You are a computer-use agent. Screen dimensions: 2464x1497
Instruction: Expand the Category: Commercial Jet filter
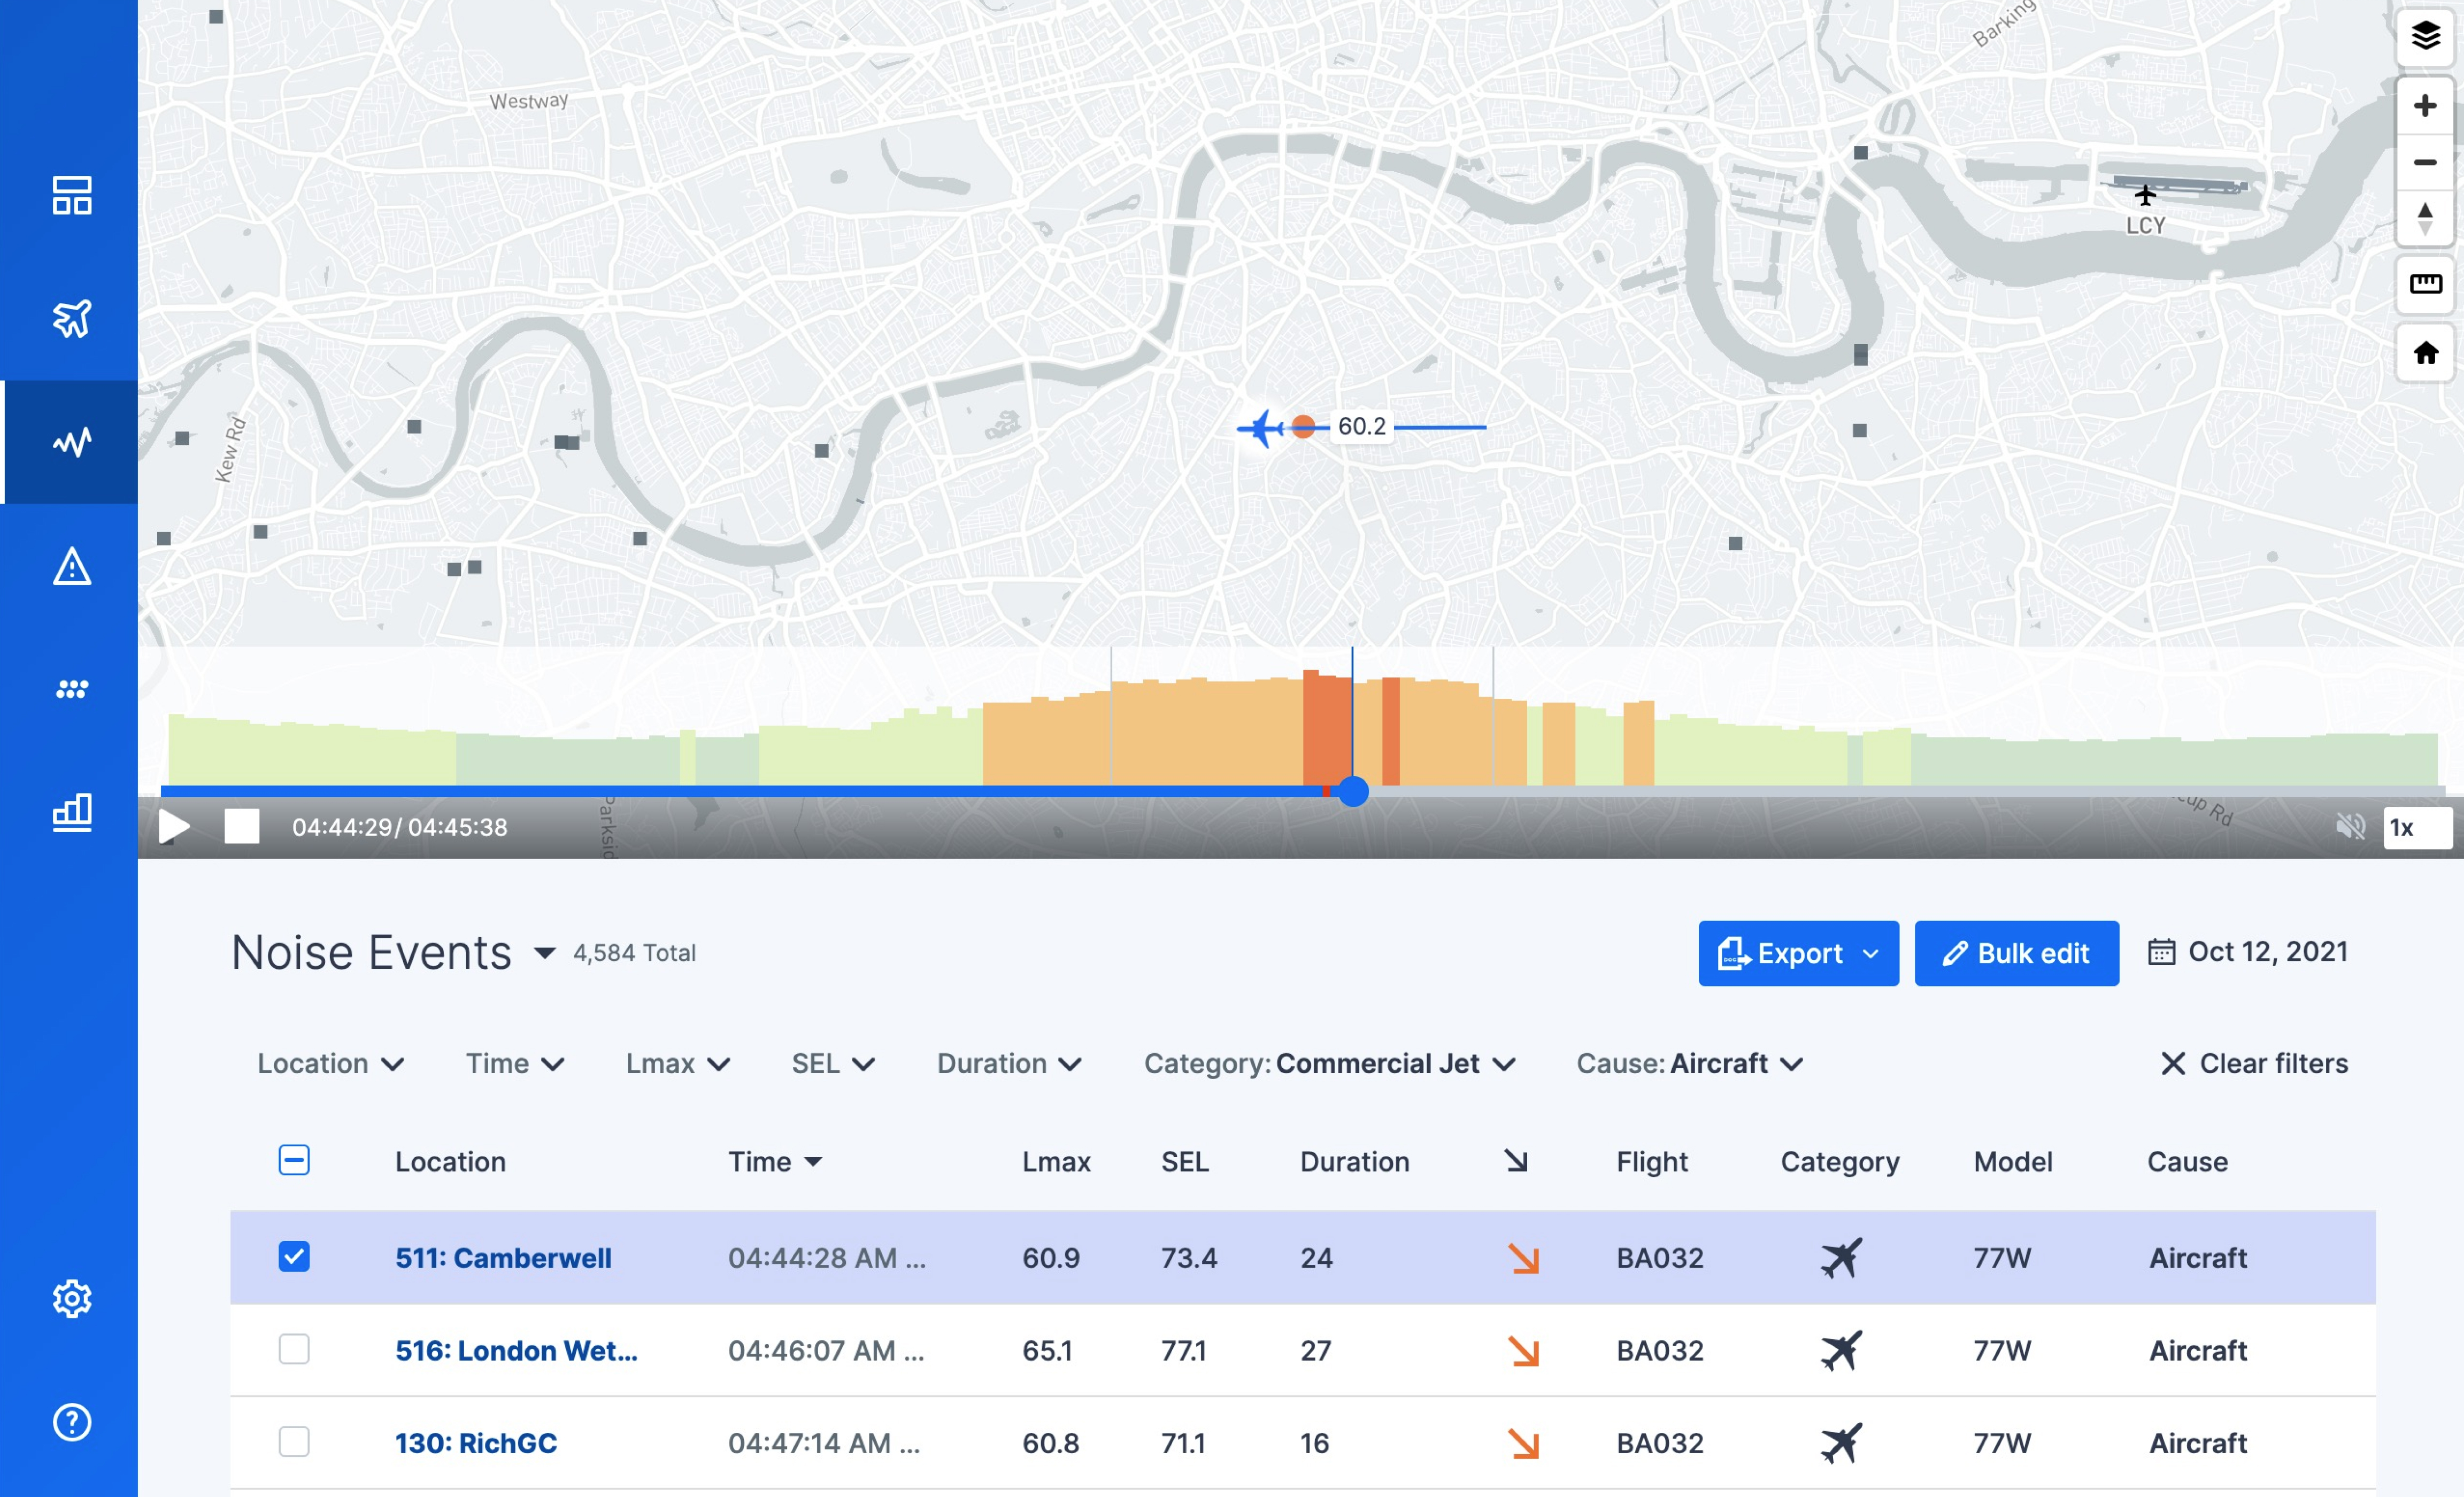(x=1329, y=1063)
